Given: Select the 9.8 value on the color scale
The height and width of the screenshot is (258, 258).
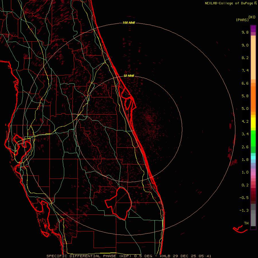Looking at the screenshot, I should (245, 32).
